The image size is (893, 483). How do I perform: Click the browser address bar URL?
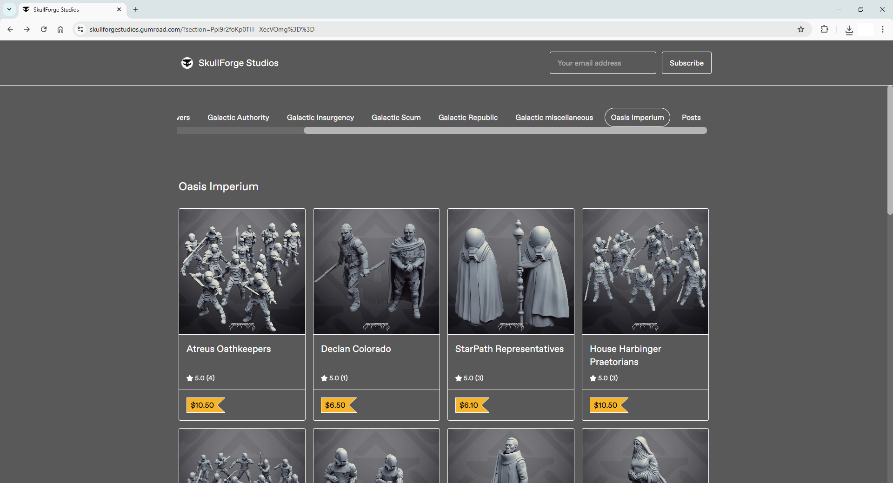pyautogui.click(x=202, y=29)
